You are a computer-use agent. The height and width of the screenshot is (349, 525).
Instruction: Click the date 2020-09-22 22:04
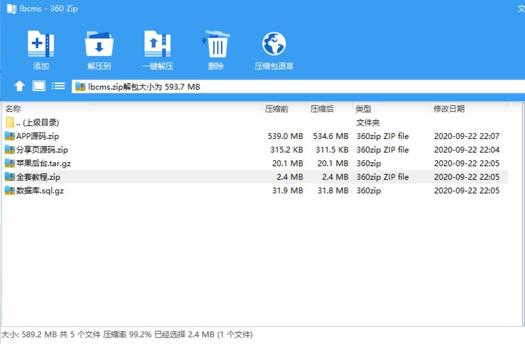tap(467, 150)
